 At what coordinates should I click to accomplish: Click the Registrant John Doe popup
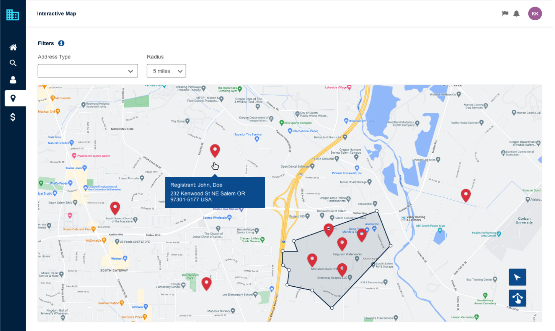(x=215, y=192)
